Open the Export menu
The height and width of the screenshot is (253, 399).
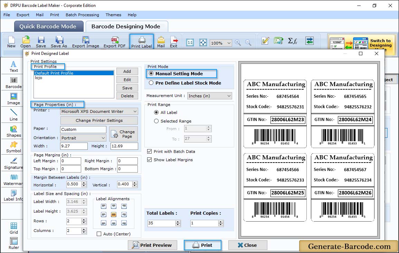point(23,15)
